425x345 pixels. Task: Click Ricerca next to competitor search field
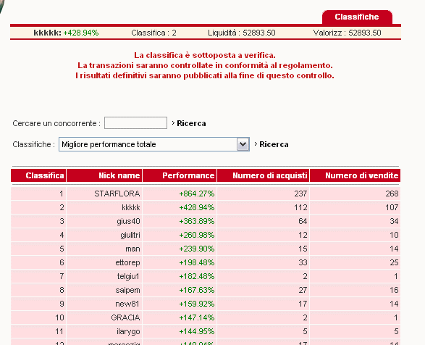click(x=191, y=123)
